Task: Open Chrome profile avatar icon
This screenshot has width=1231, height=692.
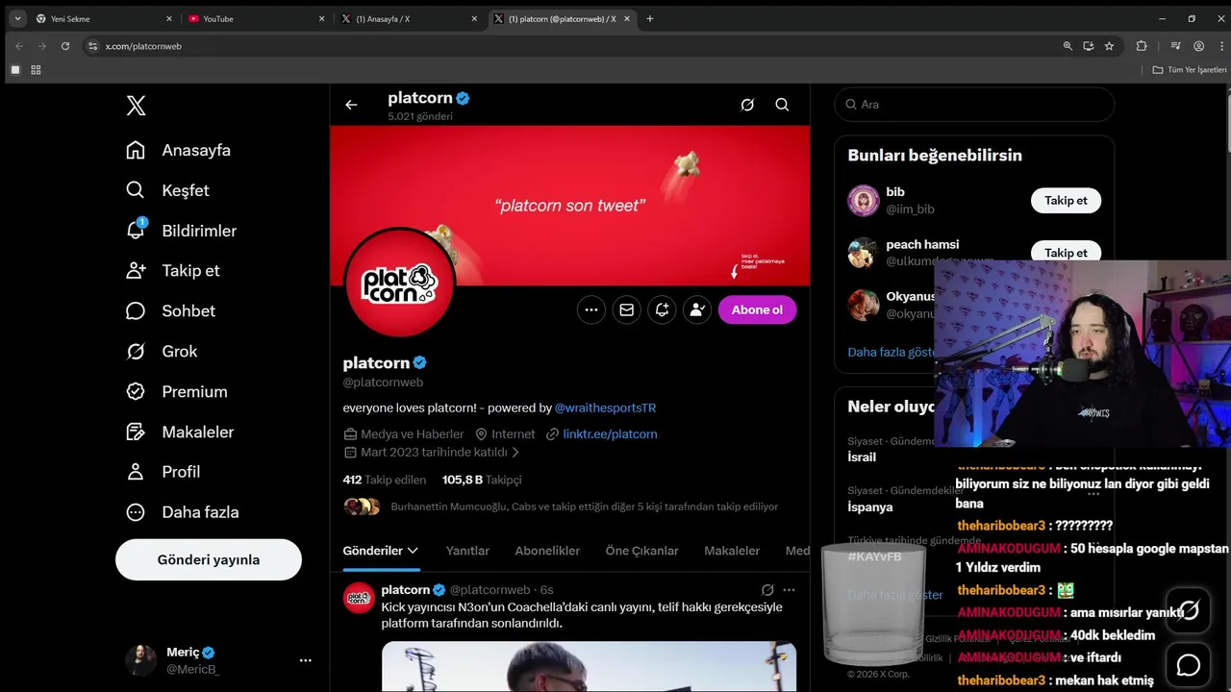Action: 1198,45
